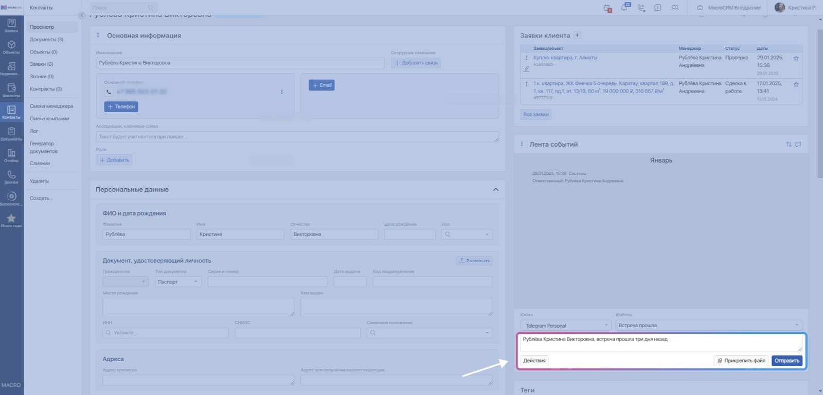Star the Куплю квартира request as favorite

(x=796, y=59)
